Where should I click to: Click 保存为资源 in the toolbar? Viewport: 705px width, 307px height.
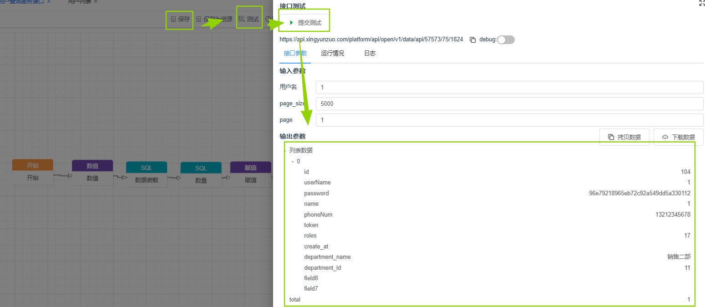tap(214, 20)
